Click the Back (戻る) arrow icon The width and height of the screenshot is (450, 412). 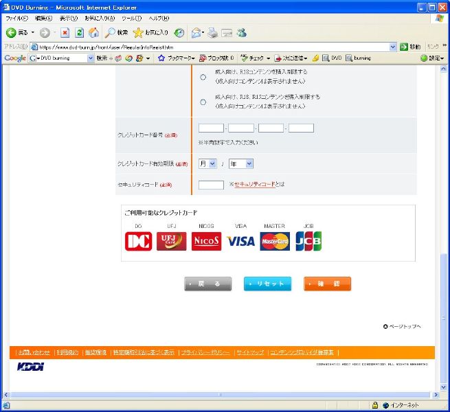[11, 33]
